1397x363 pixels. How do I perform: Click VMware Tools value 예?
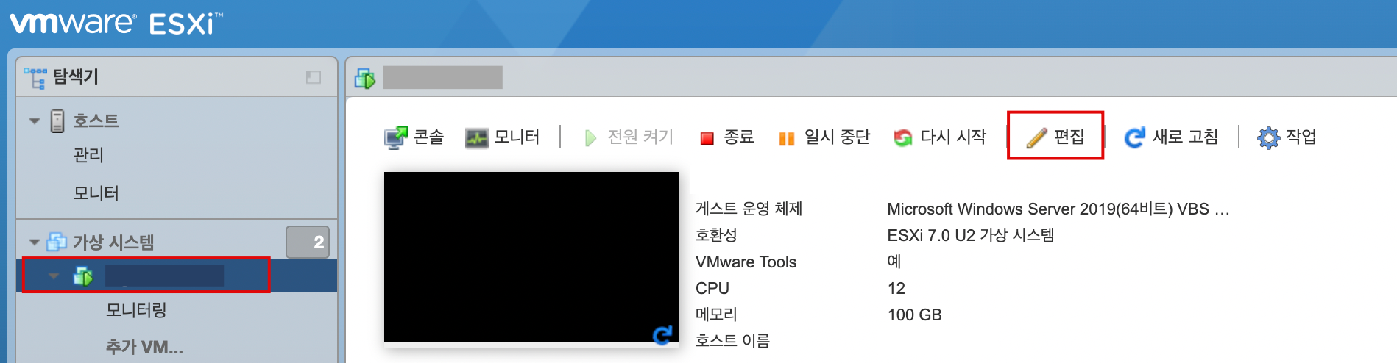(x=894, y=262)
